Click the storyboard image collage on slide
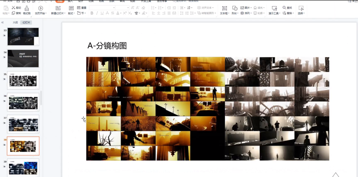The image size is (358, 177). (208, 109)
